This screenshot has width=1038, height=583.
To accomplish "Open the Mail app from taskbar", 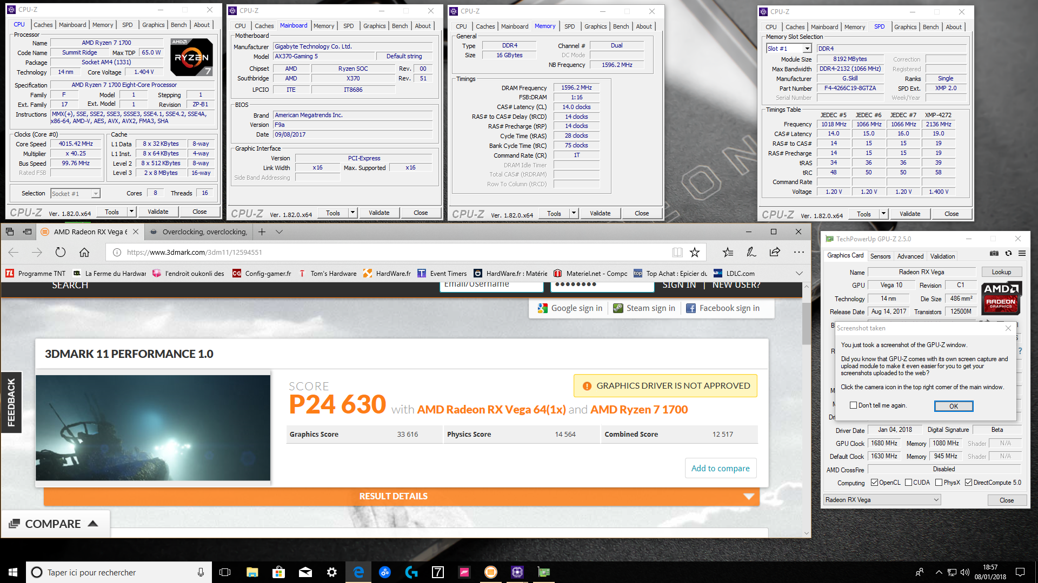I will (x=305, y=572).
